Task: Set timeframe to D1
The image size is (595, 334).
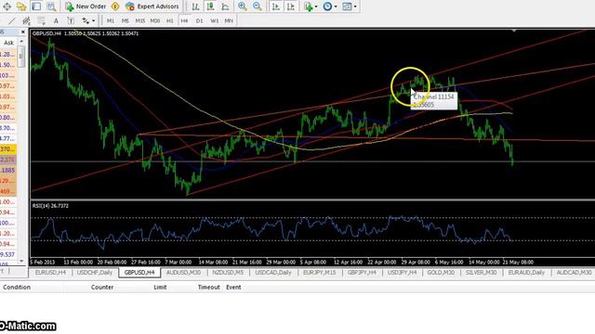Action: [199, 20]
